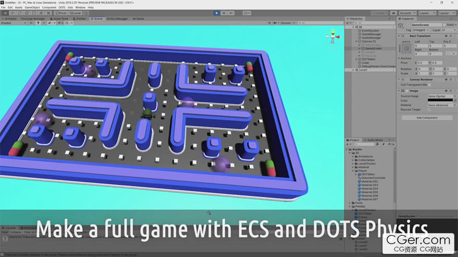The width and height of the screenshot is (458, 257).
Task: Switch to the Game tab
Action: tap(138, 19)
